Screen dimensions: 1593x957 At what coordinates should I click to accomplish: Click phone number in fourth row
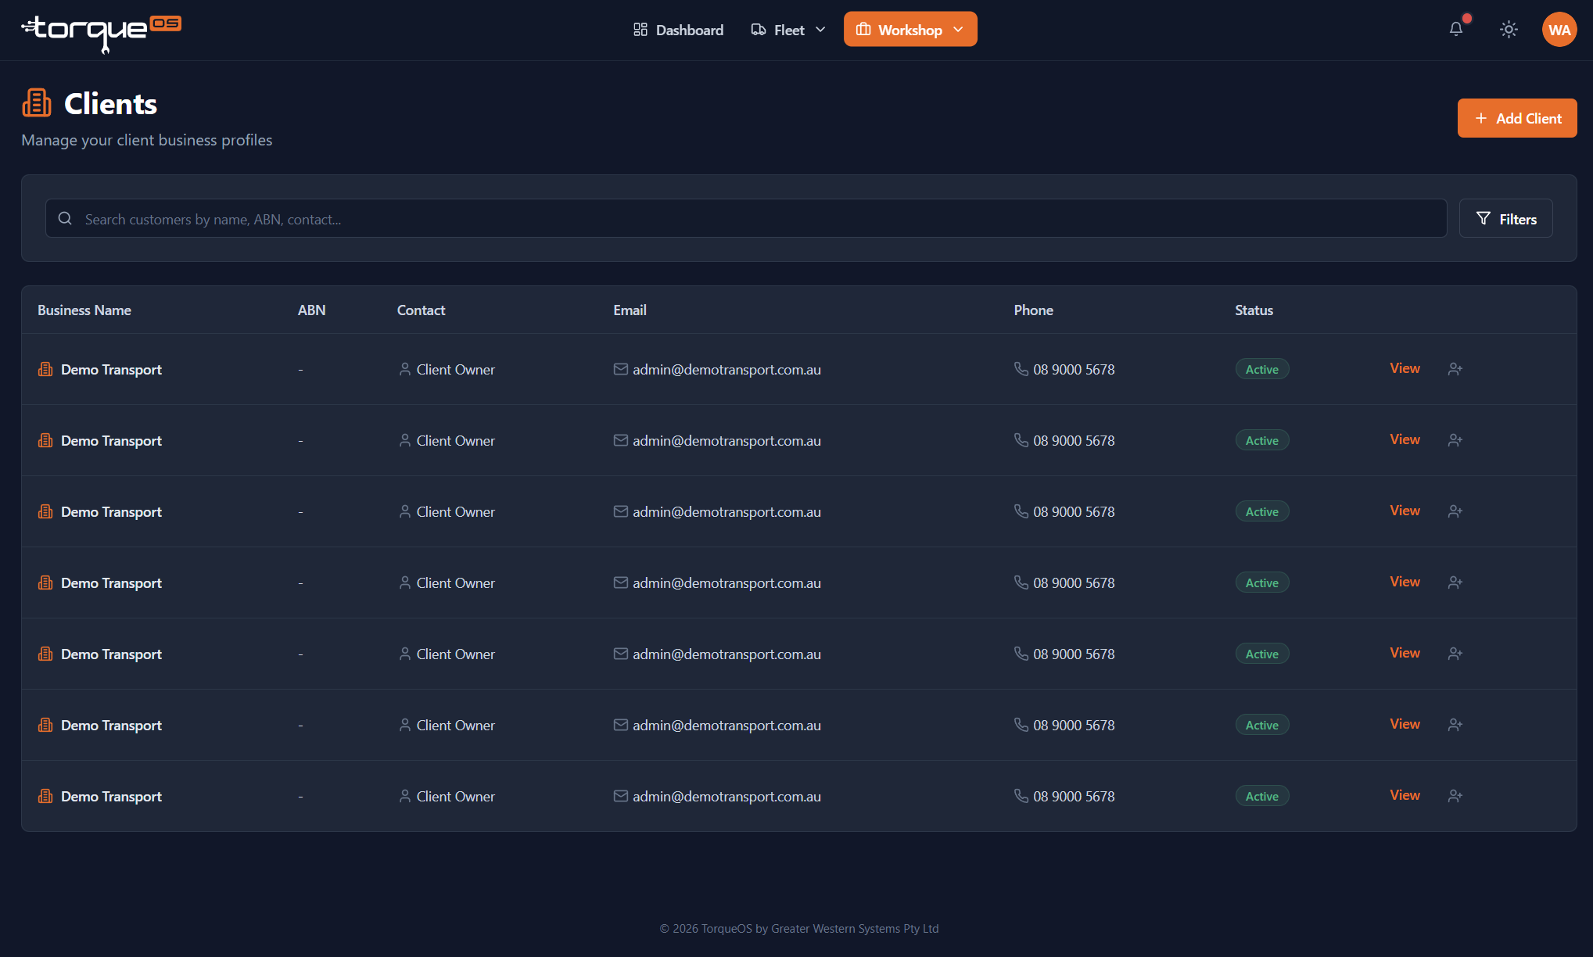[x=1074, y=583]
